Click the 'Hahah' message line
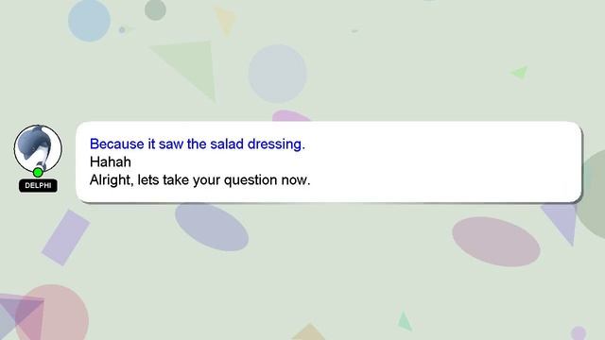Image resolution: width=605 pixels, height=340 pixels. click(111, 161)
